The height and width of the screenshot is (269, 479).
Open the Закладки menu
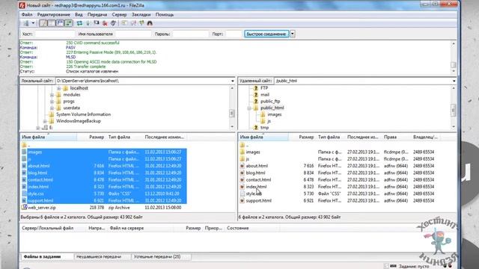(x=141, y=15)
